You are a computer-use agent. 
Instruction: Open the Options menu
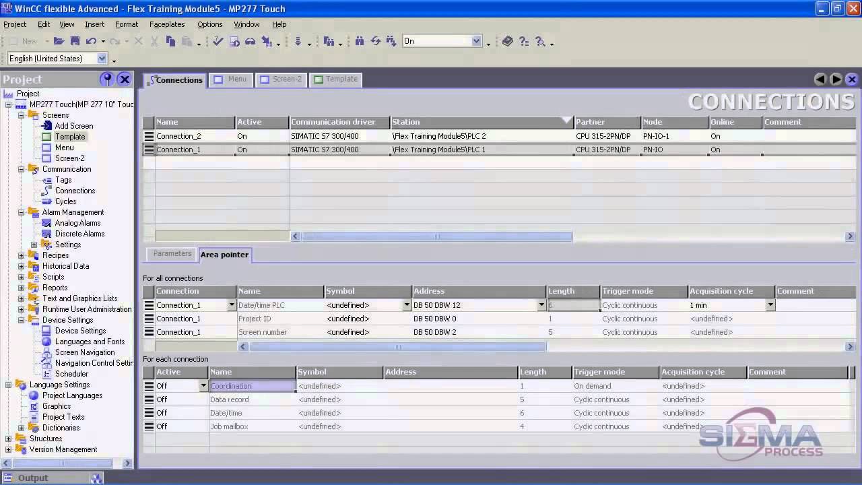tap(209, 24)
